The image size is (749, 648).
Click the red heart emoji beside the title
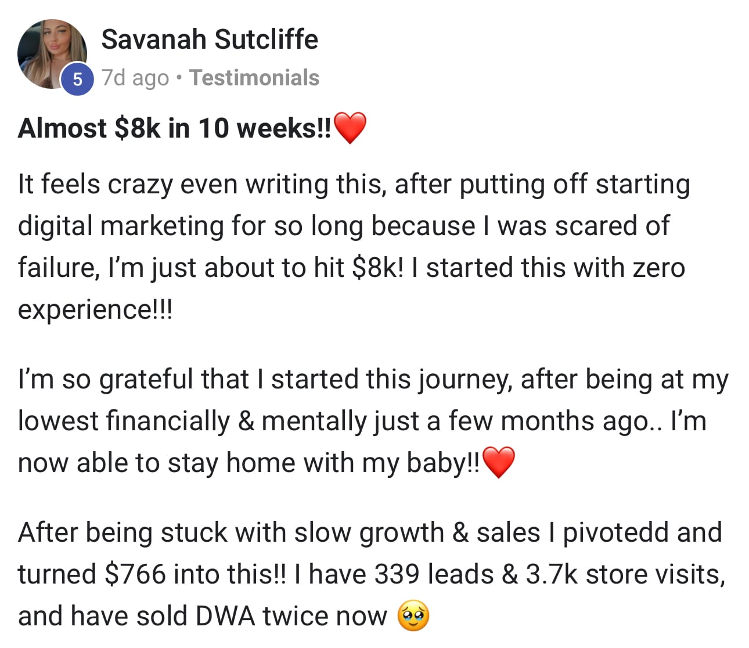[x=350, y=128]
